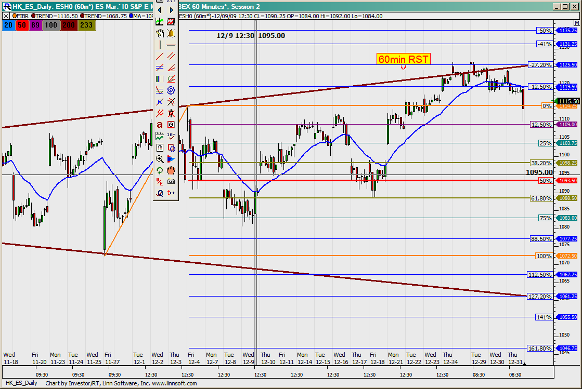Select the orange hand pan tool
This screenshot has height=389, width=582.
click(x=171, y=170)
